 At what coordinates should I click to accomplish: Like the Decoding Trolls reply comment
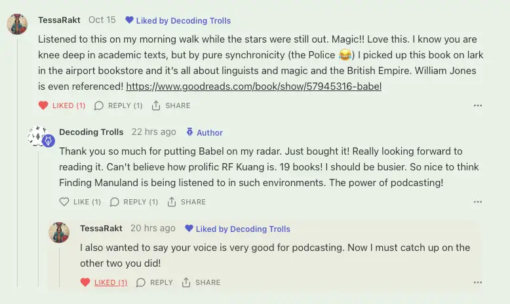pyautogui.click(x=64, y=202)
